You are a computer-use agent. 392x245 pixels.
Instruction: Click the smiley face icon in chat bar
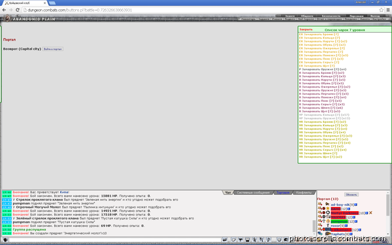(x=279, y=240)
